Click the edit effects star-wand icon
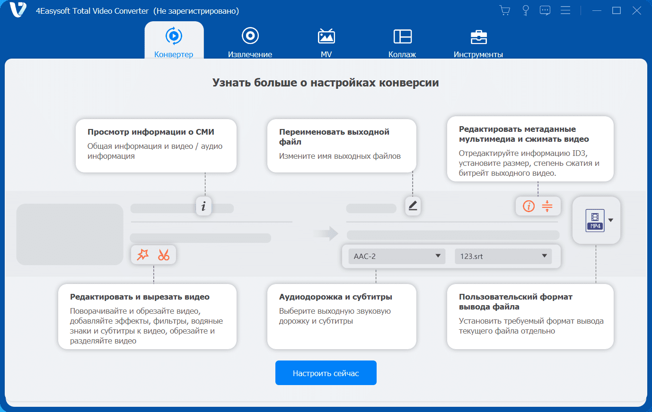This screenshot has width=652, height=412. tap(143, 255)
